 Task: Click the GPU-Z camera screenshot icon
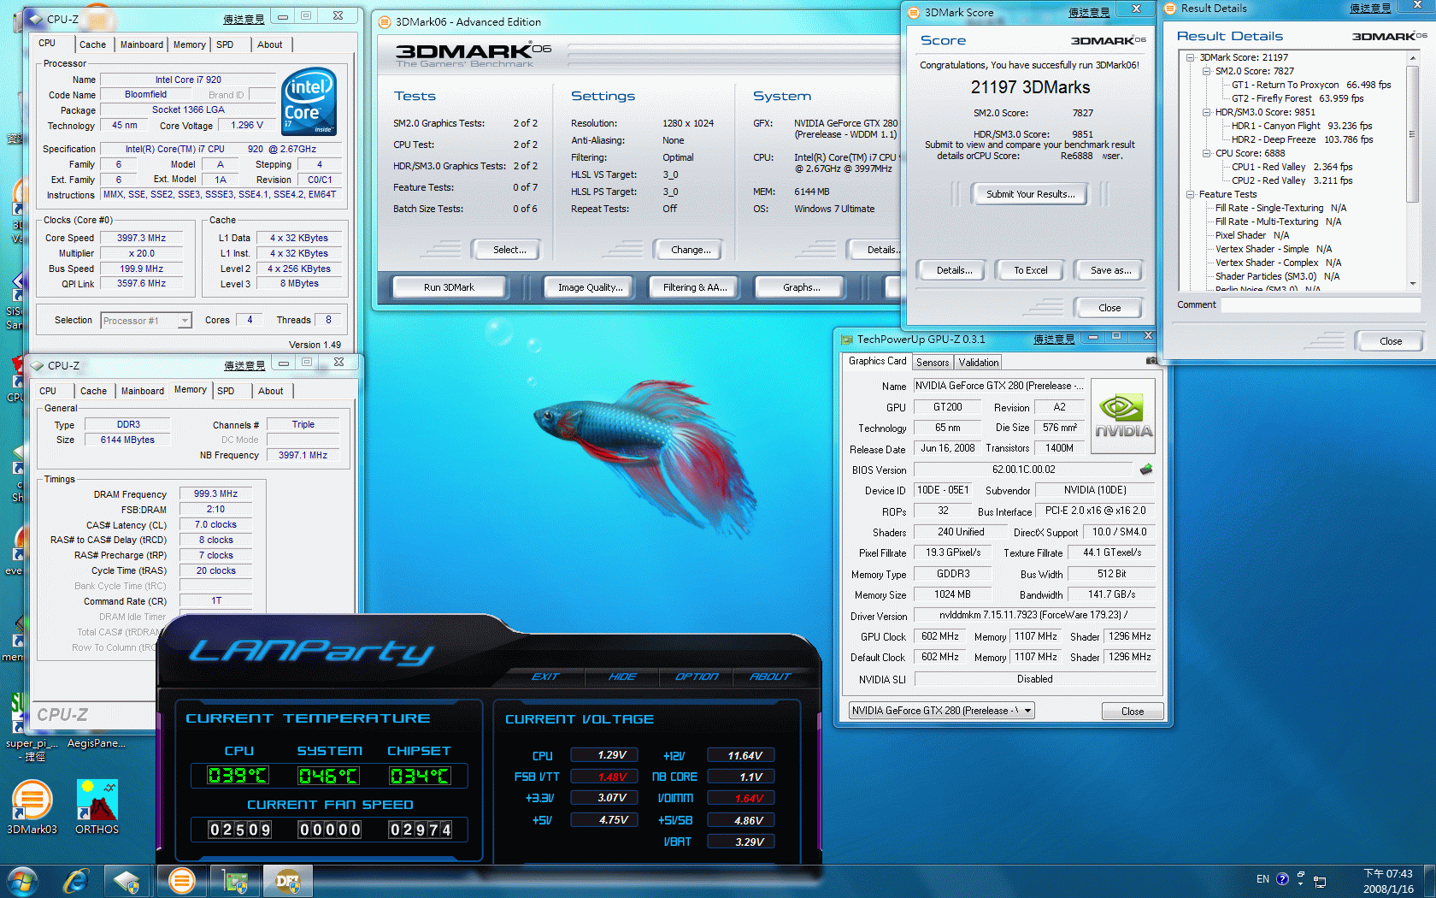pyautogui.click(x=1151, y=361)
